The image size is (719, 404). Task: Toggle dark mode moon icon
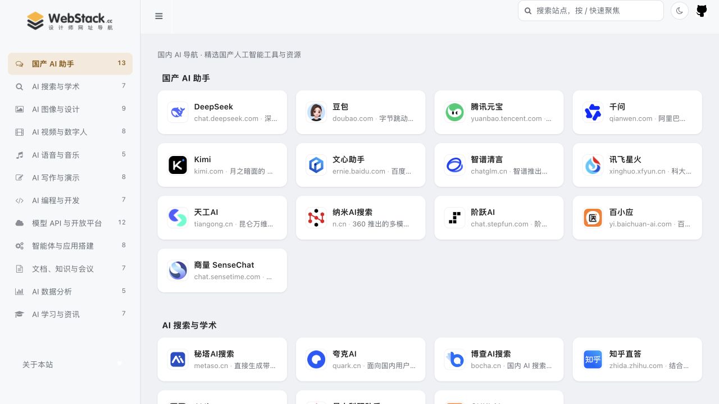click(x=680, y=11)
